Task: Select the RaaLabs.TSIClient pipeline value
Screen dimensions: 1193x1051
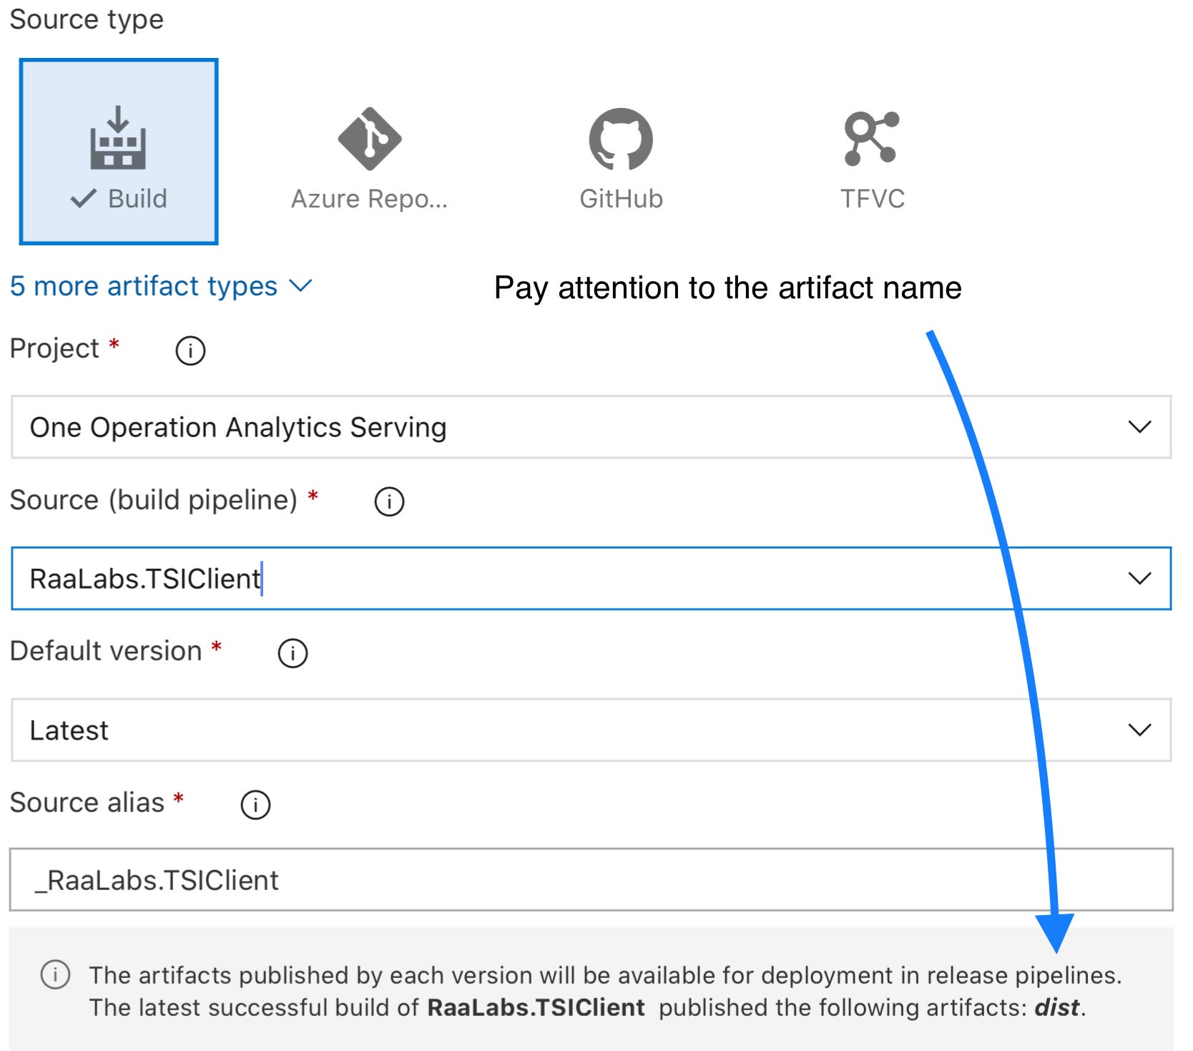Action: click(143, 578)
